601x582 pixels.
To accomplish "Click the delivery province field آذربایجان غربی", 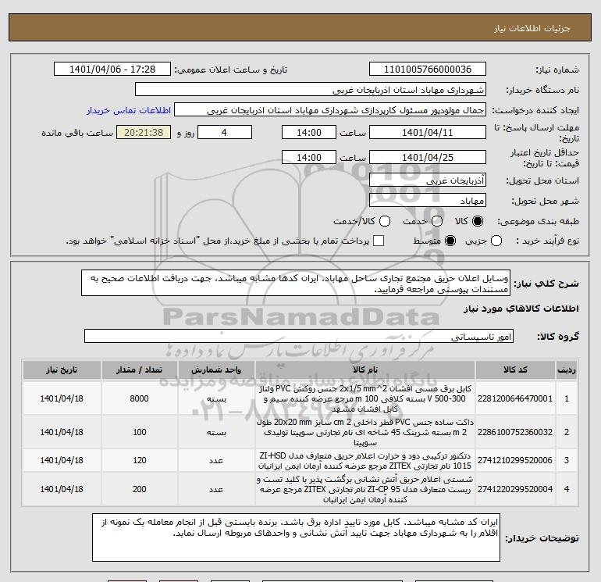I will coord(428,180).
